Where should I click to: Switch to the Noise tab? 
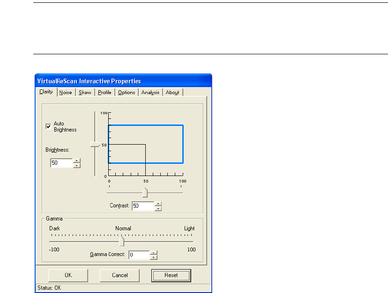(x=66, y=93)
